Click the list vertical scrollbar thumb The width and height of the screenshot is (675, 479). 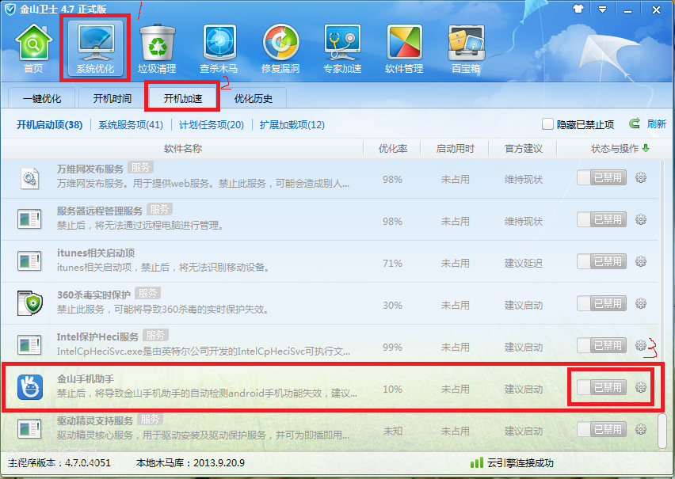662,430
